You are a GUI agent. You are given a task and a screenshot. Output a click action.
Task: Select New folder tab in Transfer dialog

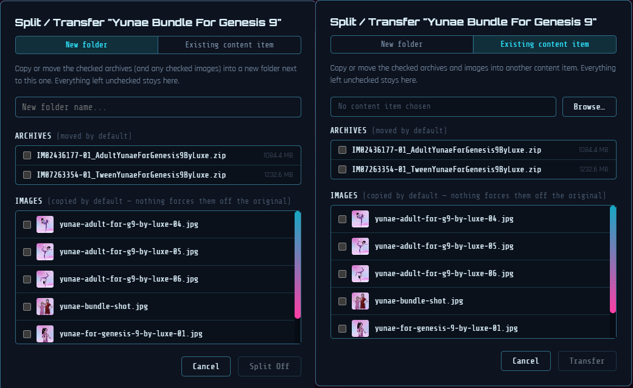[x=402, y=44]
